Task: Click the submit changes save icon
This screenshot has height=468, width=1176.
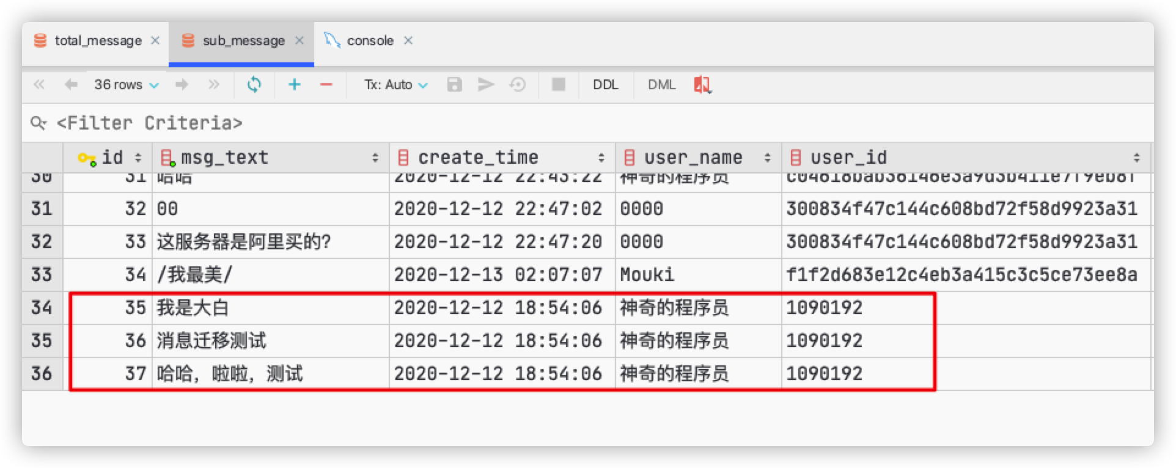Action: (454, 85)
